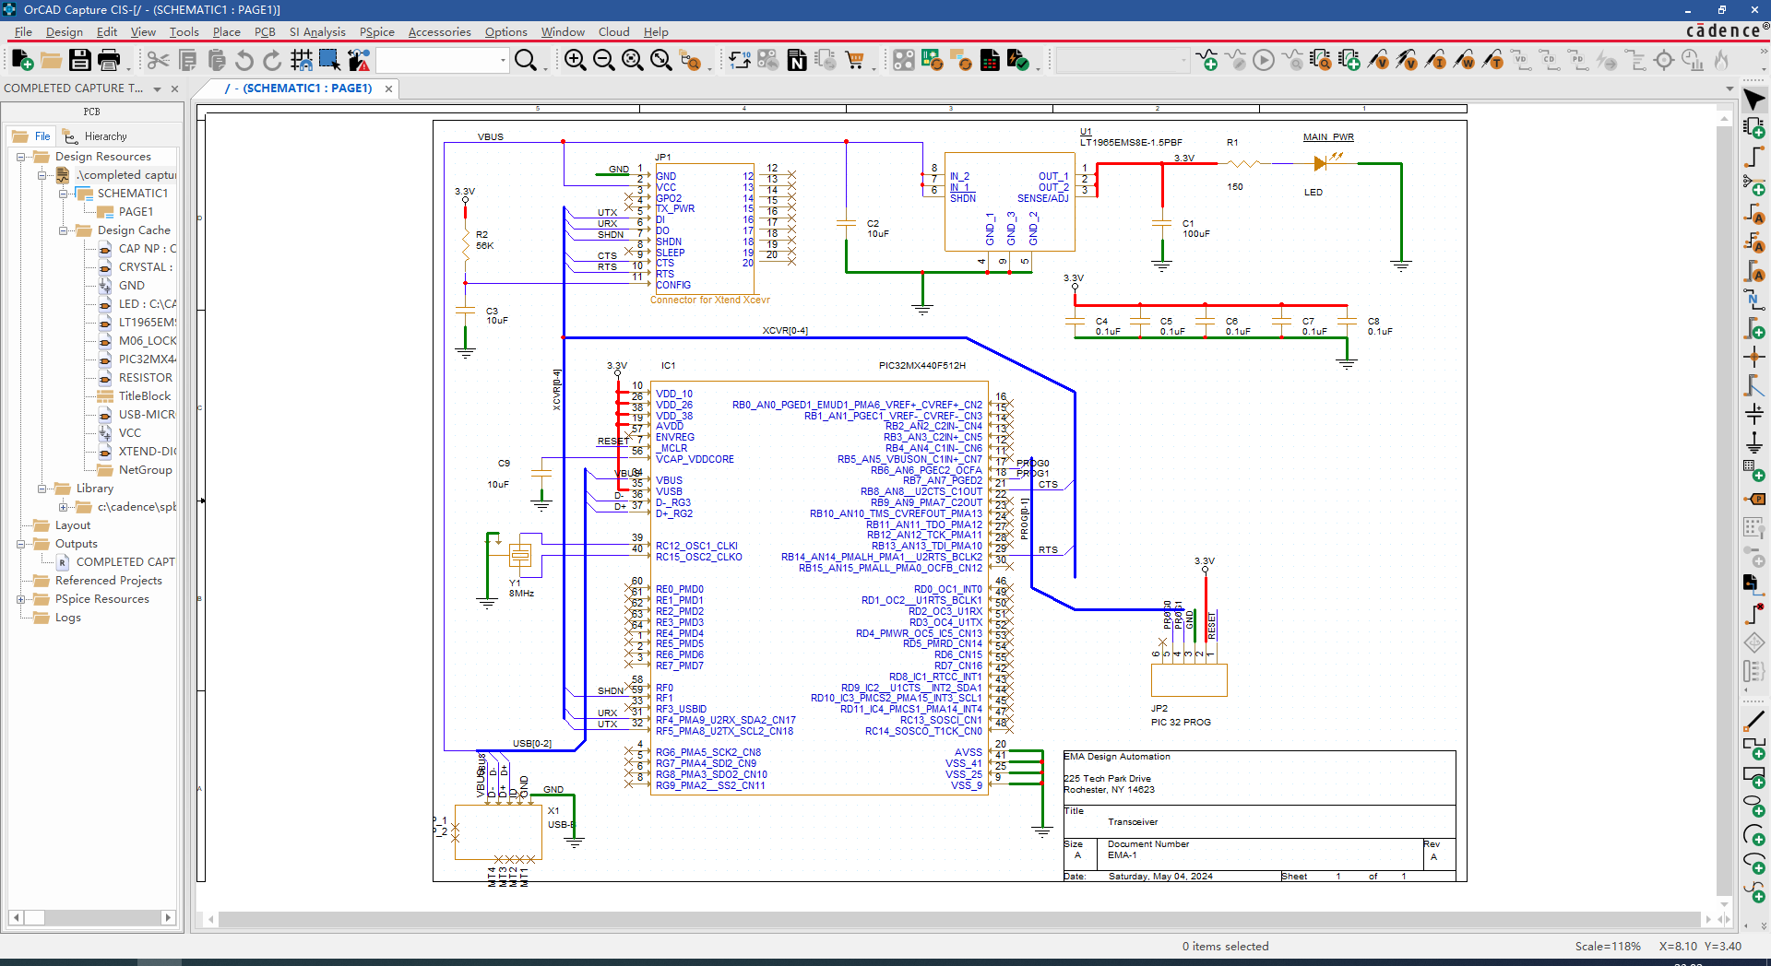Click the MAIN_PWR net label
The width and height of the screenshot is (1771, 966).
[1328, 137]
